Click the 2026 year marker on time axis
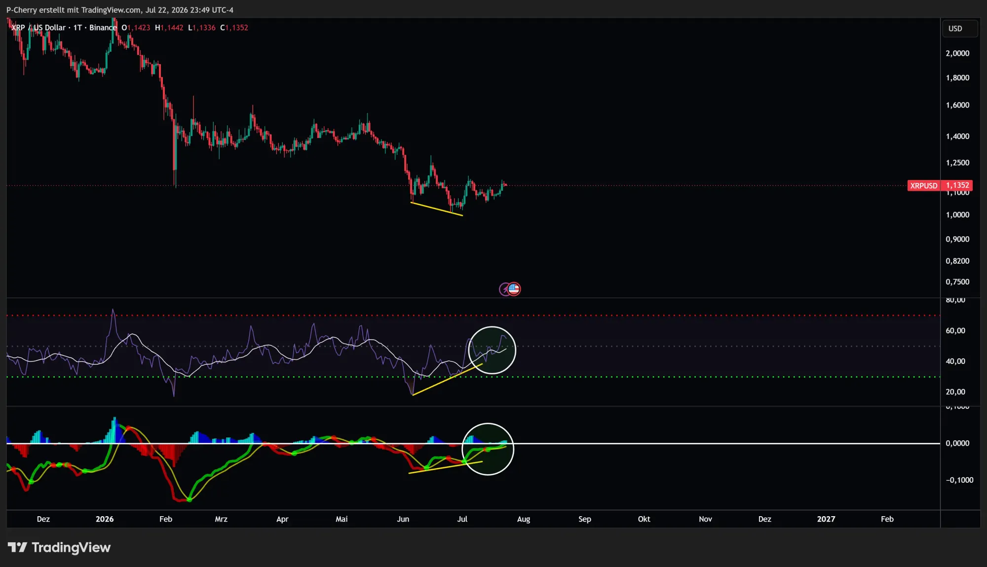 coord(105,519)
